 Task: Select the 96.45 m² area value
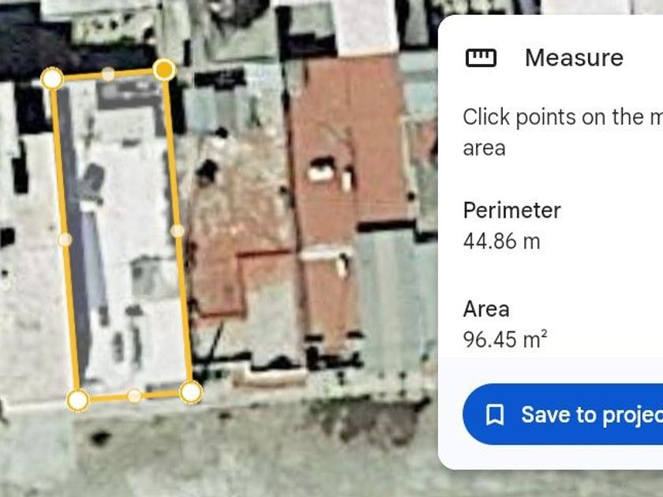tap(505, 339)
